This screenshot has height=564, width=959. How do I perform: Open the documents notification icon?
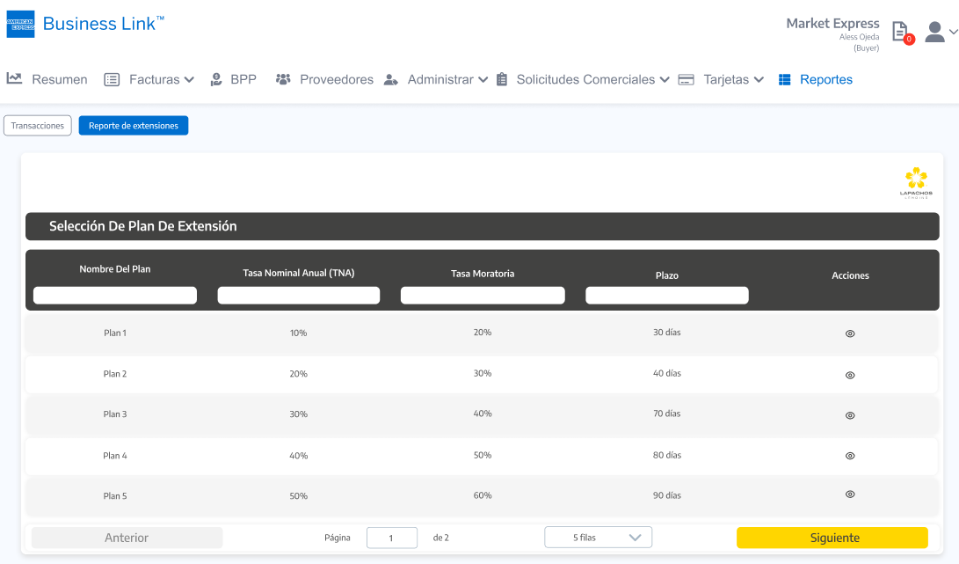pos(900,32)
